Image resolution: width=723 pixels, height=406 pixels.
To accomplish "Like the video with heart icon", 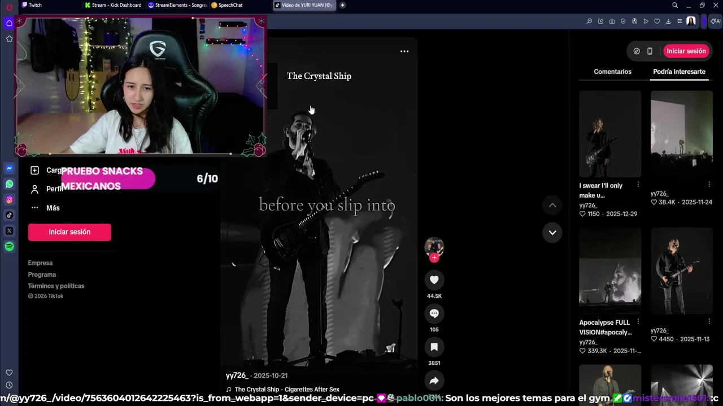I will [434, 280].
